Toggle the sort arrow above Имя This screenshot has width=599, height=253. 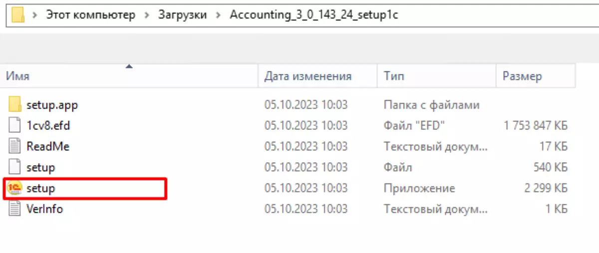(129, 66)
